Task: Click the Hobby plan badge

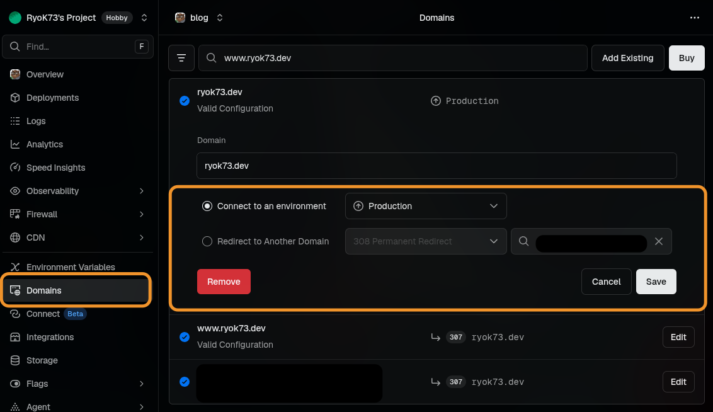Action: pyautogui.click(x=117, y=18)
